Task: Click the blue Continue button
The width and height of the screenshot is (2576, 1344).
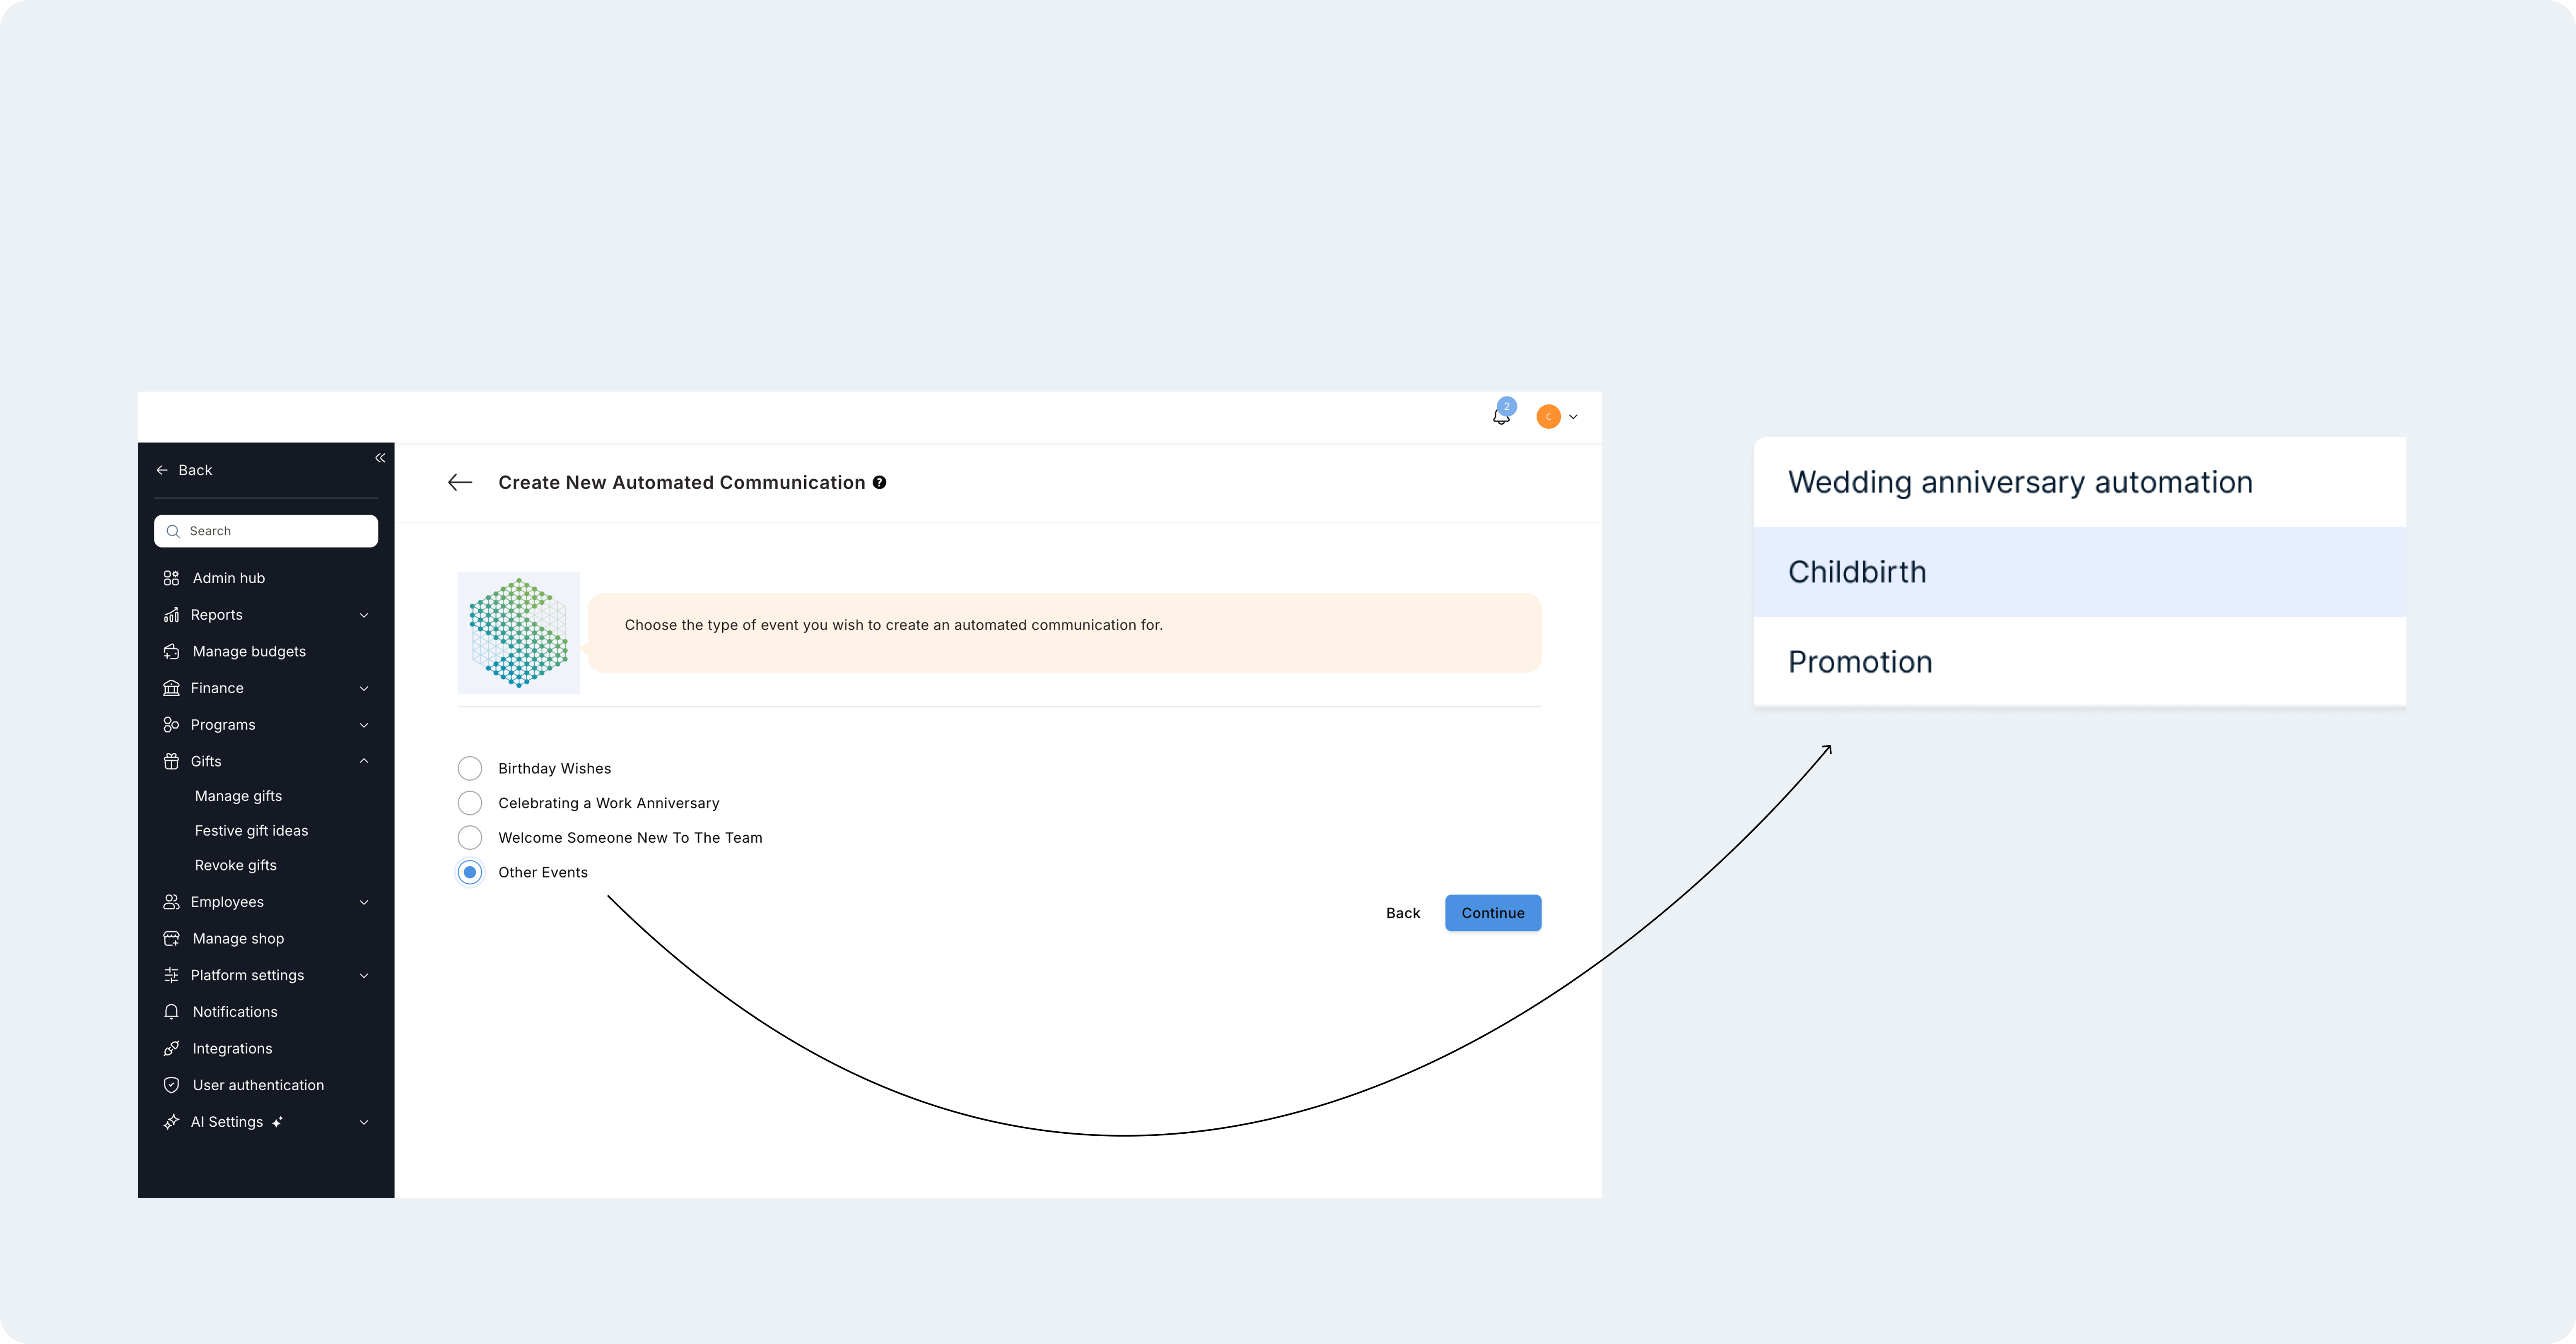Action: pyautogui.click(x=1493, y=914)
